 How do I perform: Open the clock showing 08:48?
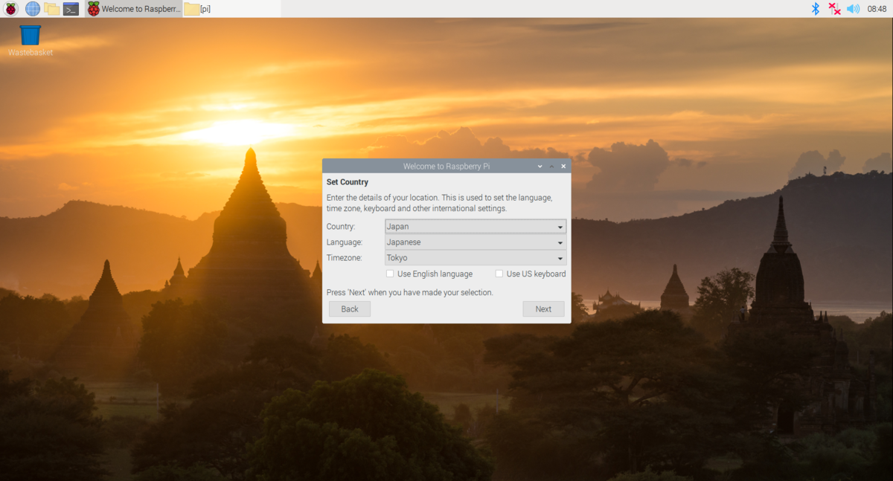click(877, 9)
